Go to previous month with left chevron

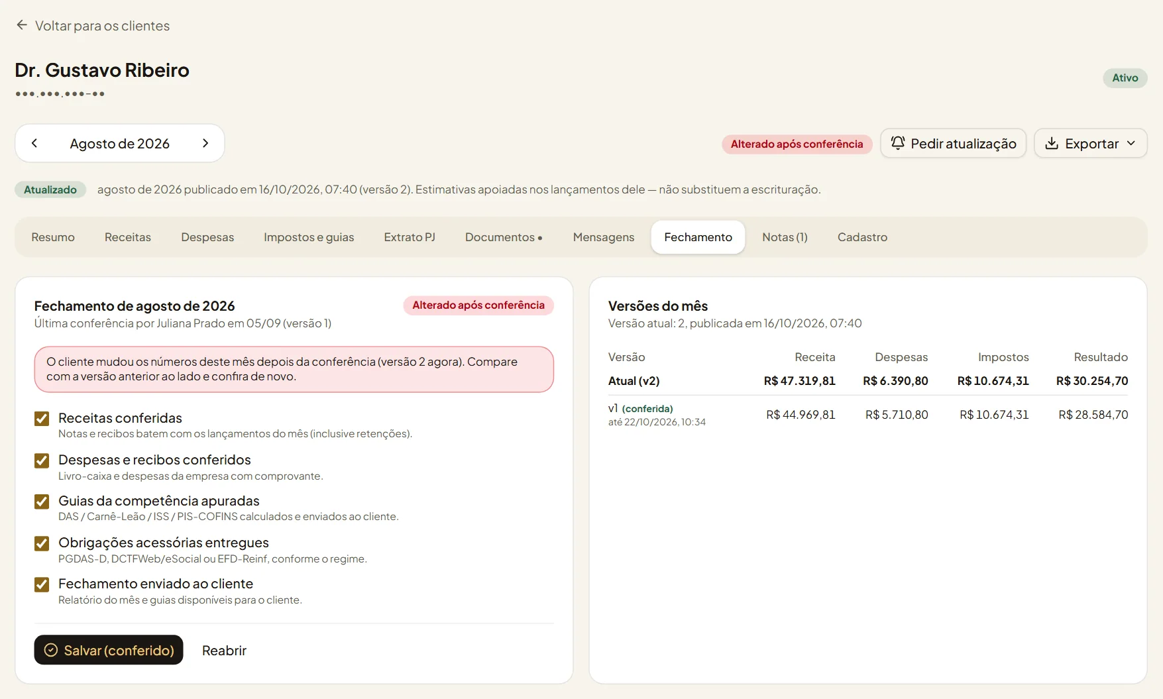click(34, 143)
